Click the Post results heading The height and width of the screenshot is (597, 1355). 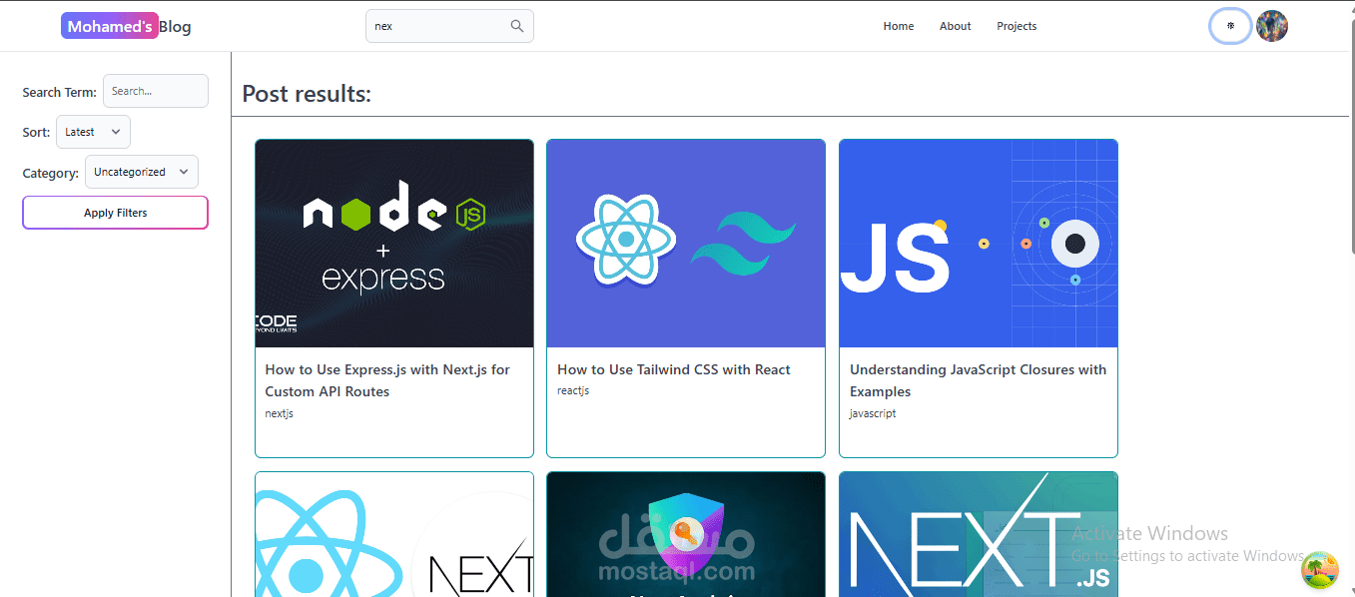pyautogui.click(x=307, y=94)
